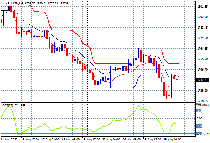Choose the 17 Aug 01:00 time label

[x=50, y=140]
